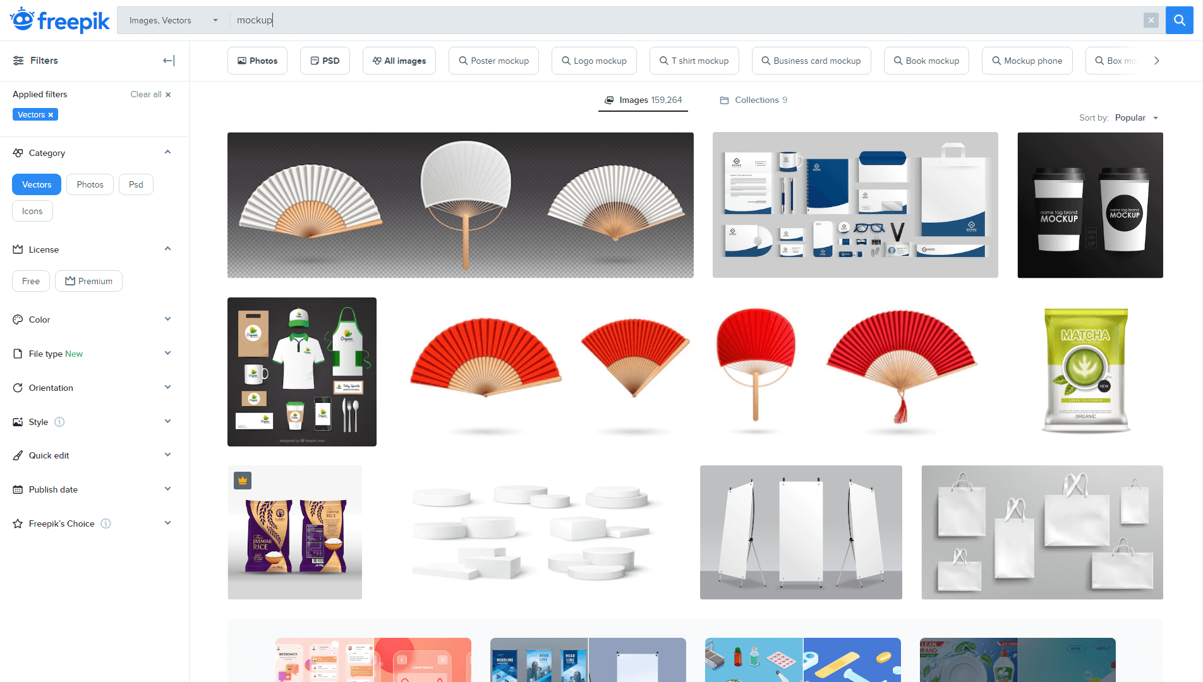Search for Business card mockup suggestion
The width and height of the screenshot is (1203, 682).
811,61
